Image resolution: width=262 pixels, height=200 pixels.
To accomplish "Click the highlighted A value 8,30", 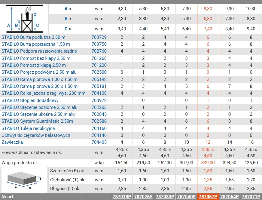I will (x=208, y=8).
